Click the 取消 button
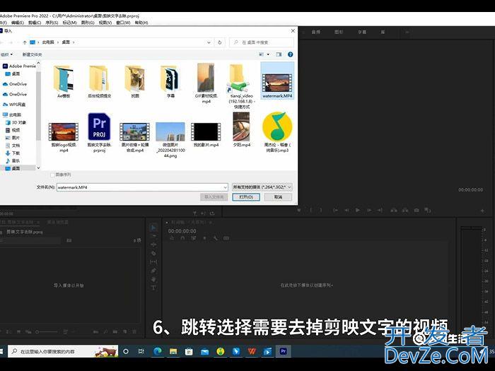The image size is (495, 371). 278,197
